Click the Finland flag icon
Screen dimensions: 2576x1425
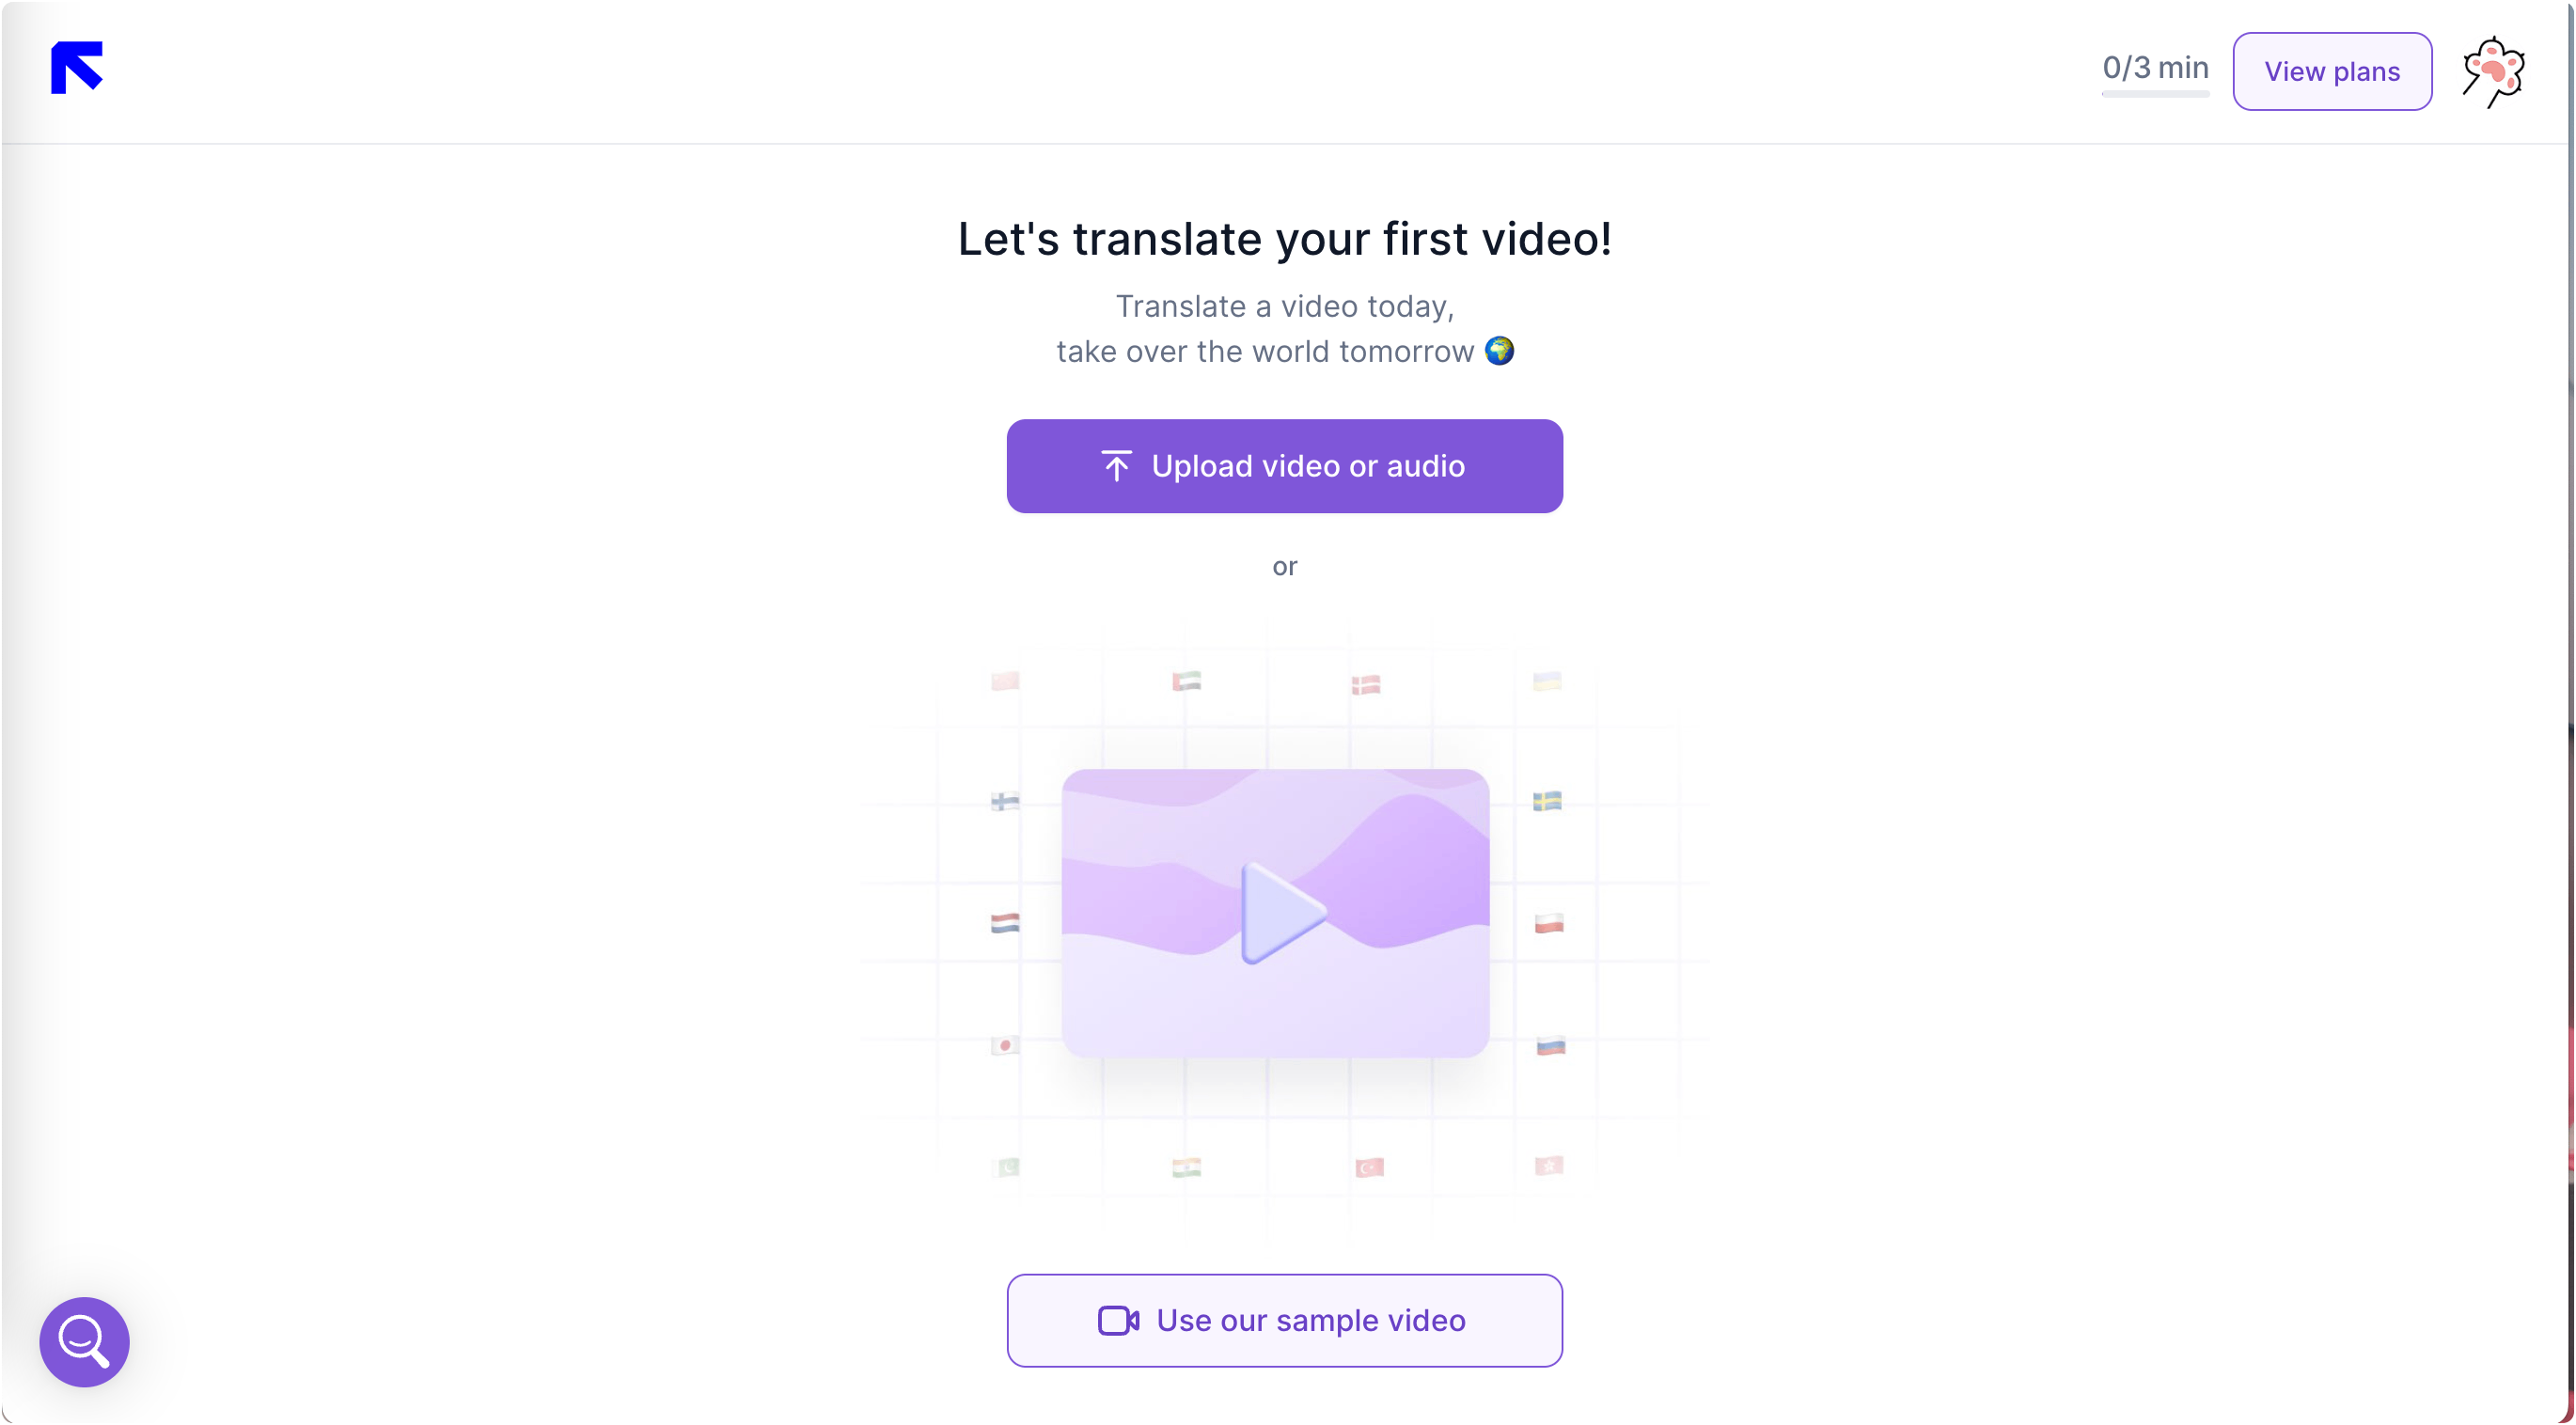pos(1005,801)
